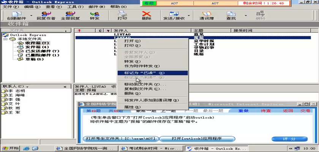Select Outlook Express root in folder tree

(x=28, y=35)
